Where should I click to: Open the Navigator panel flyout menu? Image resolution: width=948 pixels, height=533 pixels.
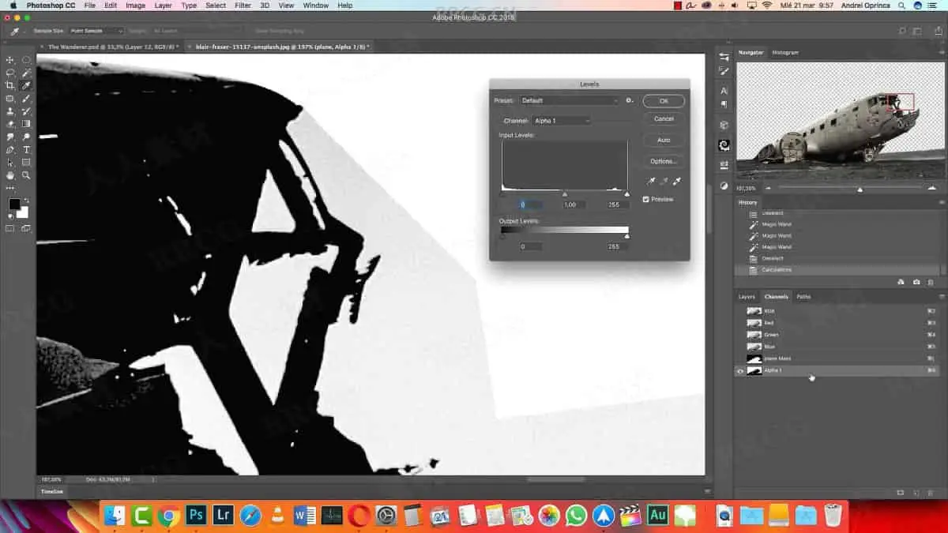[x=941, y=53]
